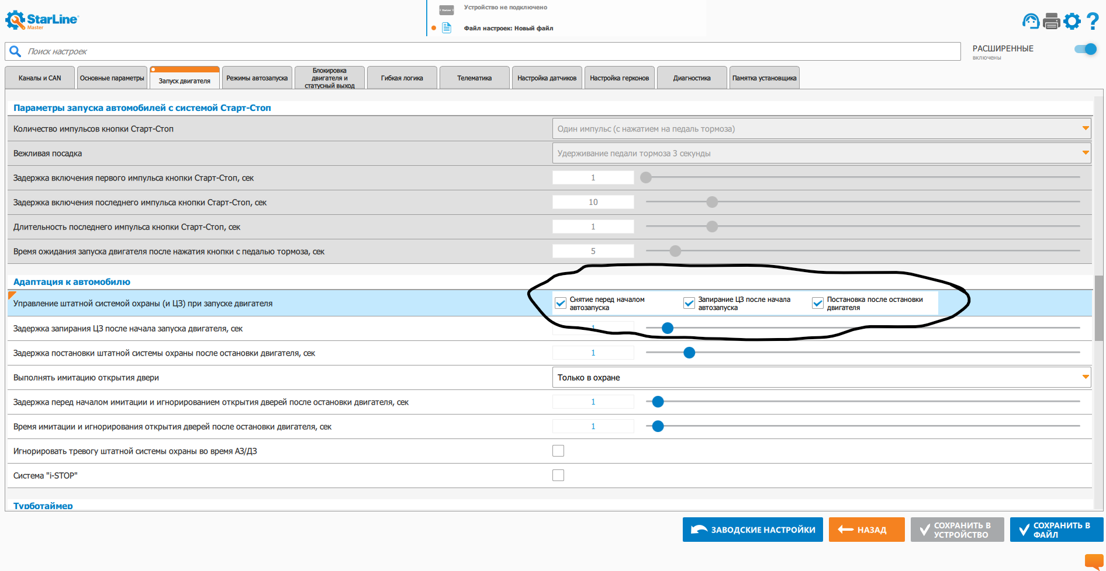Open Памятка установщика tab
The height and width of the screenshot is (571, 1106).
(x=765, y=78)
